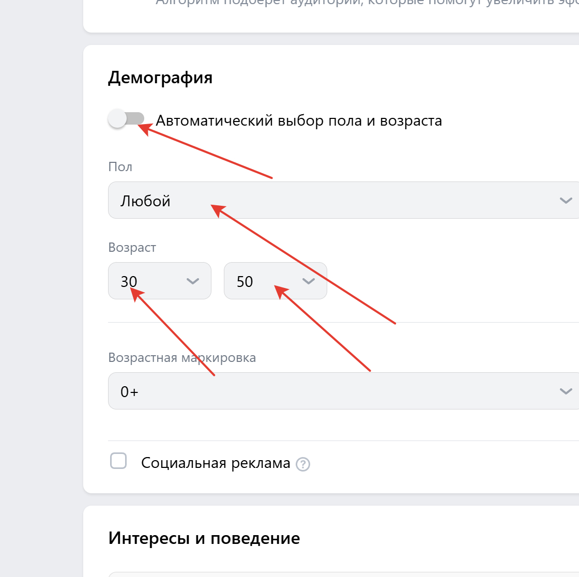Click the 'Пол' field label
Image resolution: width=579 pixels, height=577 pixels.
(120, 166)
